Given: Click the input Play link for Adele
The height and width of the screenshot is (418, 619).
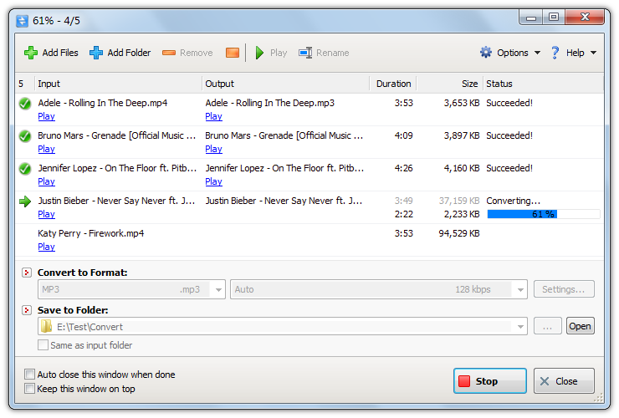Looking at the screenshot, I should [46, 116].
